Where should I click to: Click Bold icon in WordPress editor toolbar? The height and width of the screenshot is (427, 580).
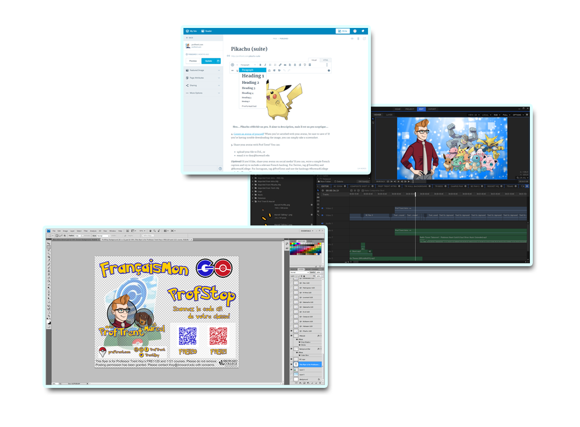point(260,65)
